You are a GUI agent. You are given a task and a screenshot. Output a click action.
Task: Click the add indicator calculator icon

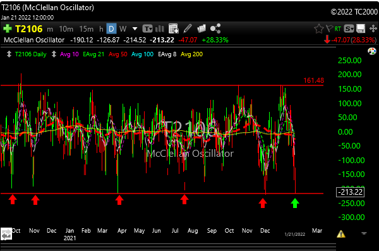tap(174, 28)
